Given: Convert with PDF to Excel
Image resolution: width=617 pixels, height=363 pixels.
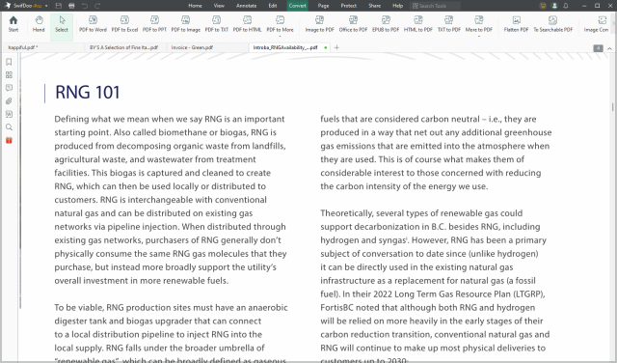Looking at the screenshot, I should point(124,24).
